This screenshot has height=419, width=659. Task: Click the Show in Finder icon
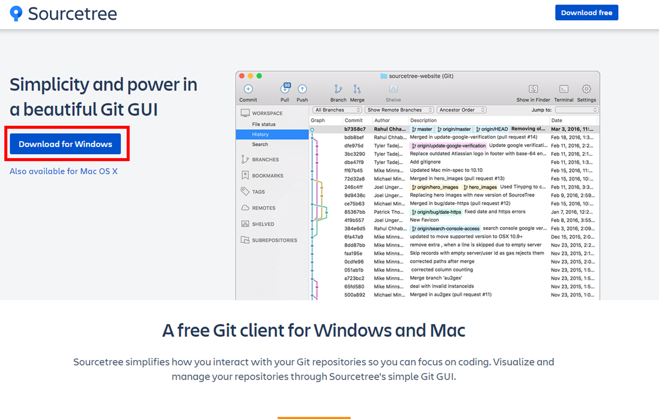pos(533,89)
